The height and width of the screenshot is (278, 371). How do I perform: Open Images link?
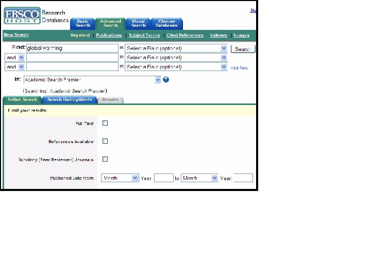coord(241,35)
